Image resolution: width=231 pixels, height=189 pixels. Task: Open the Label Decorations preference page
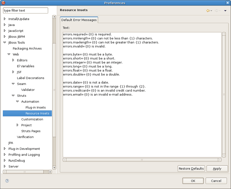tap(31, 78)
